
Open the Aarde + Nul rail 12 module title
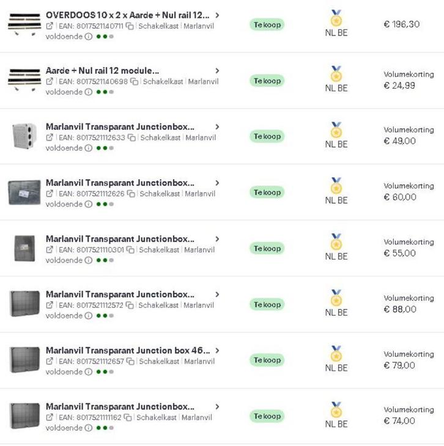[x=102, y=70]
